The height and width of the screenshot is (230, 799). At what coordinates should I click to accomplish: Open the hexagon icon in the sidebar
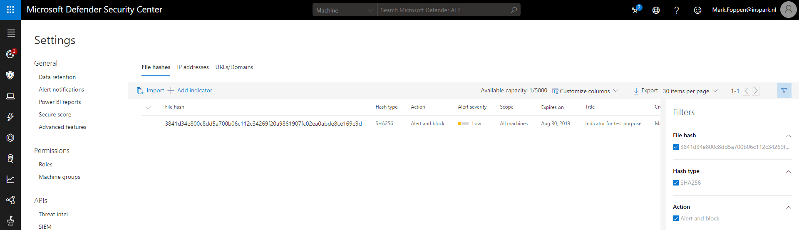[10, 138]
